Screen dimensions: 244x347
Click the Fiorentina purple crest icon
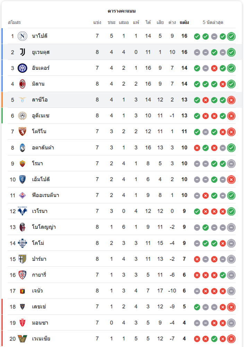(x=23, y=195)
